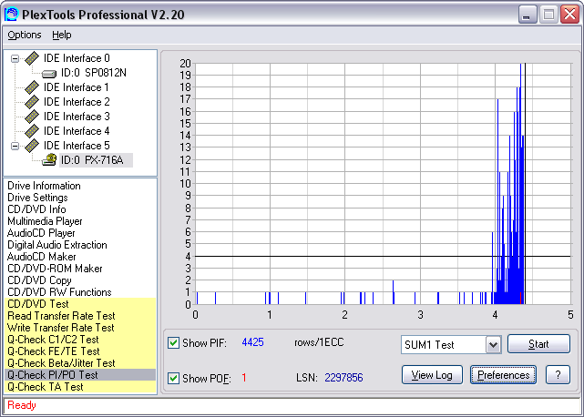Open test Preferences
The image size is (584, 417).
click(x=503, y=375)
